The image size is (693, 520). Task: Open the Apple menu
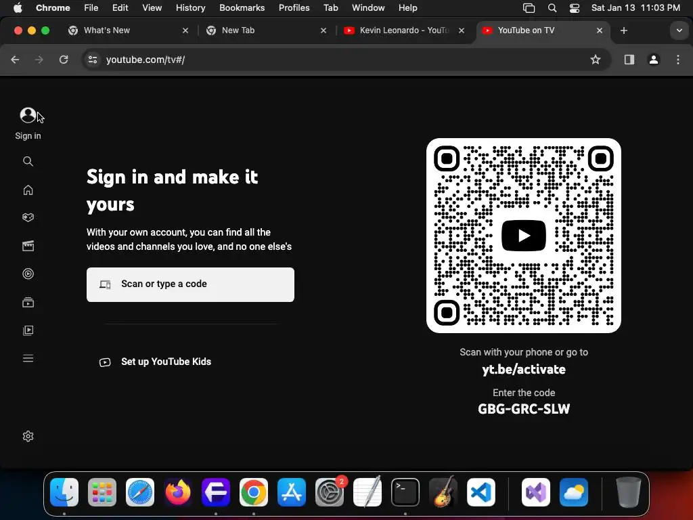[18, 7]
